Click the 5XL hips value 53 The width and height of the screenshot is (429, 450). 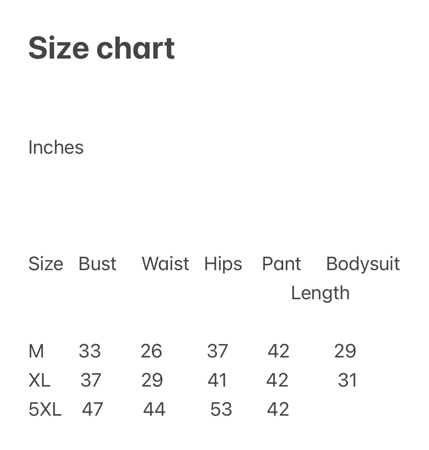click(221, 409)
